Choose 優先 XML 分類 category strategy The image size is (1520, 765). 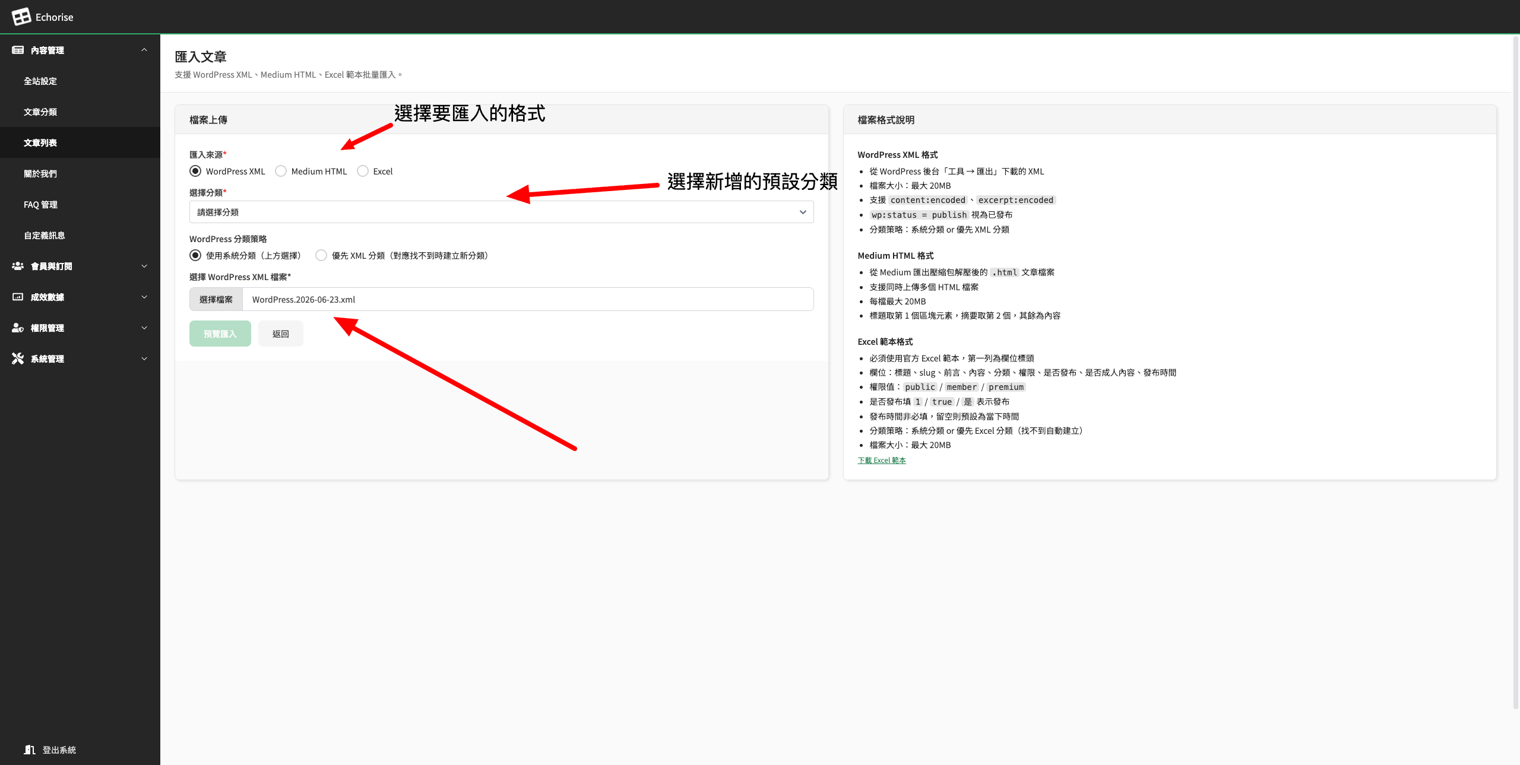coord(321,256)
